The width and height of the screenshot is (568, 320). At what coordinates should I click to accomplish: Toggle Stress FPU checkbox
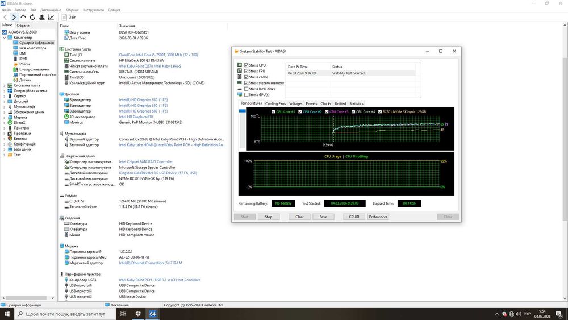[247, 71]
